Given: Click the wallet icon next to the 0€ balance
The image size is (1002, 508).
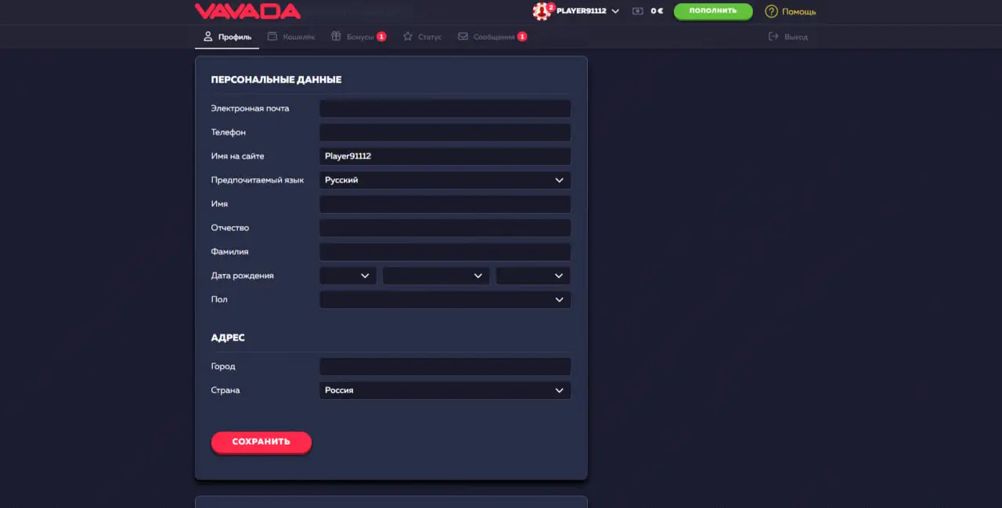Looking at the screenshot, I should [636, 12].
